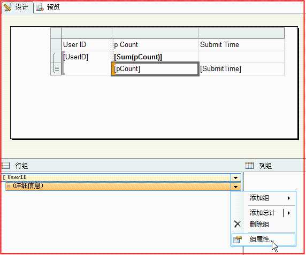This screenshot has height=255, width=306.
Task: Click the 组属性 properties icon
Action: 238,239
